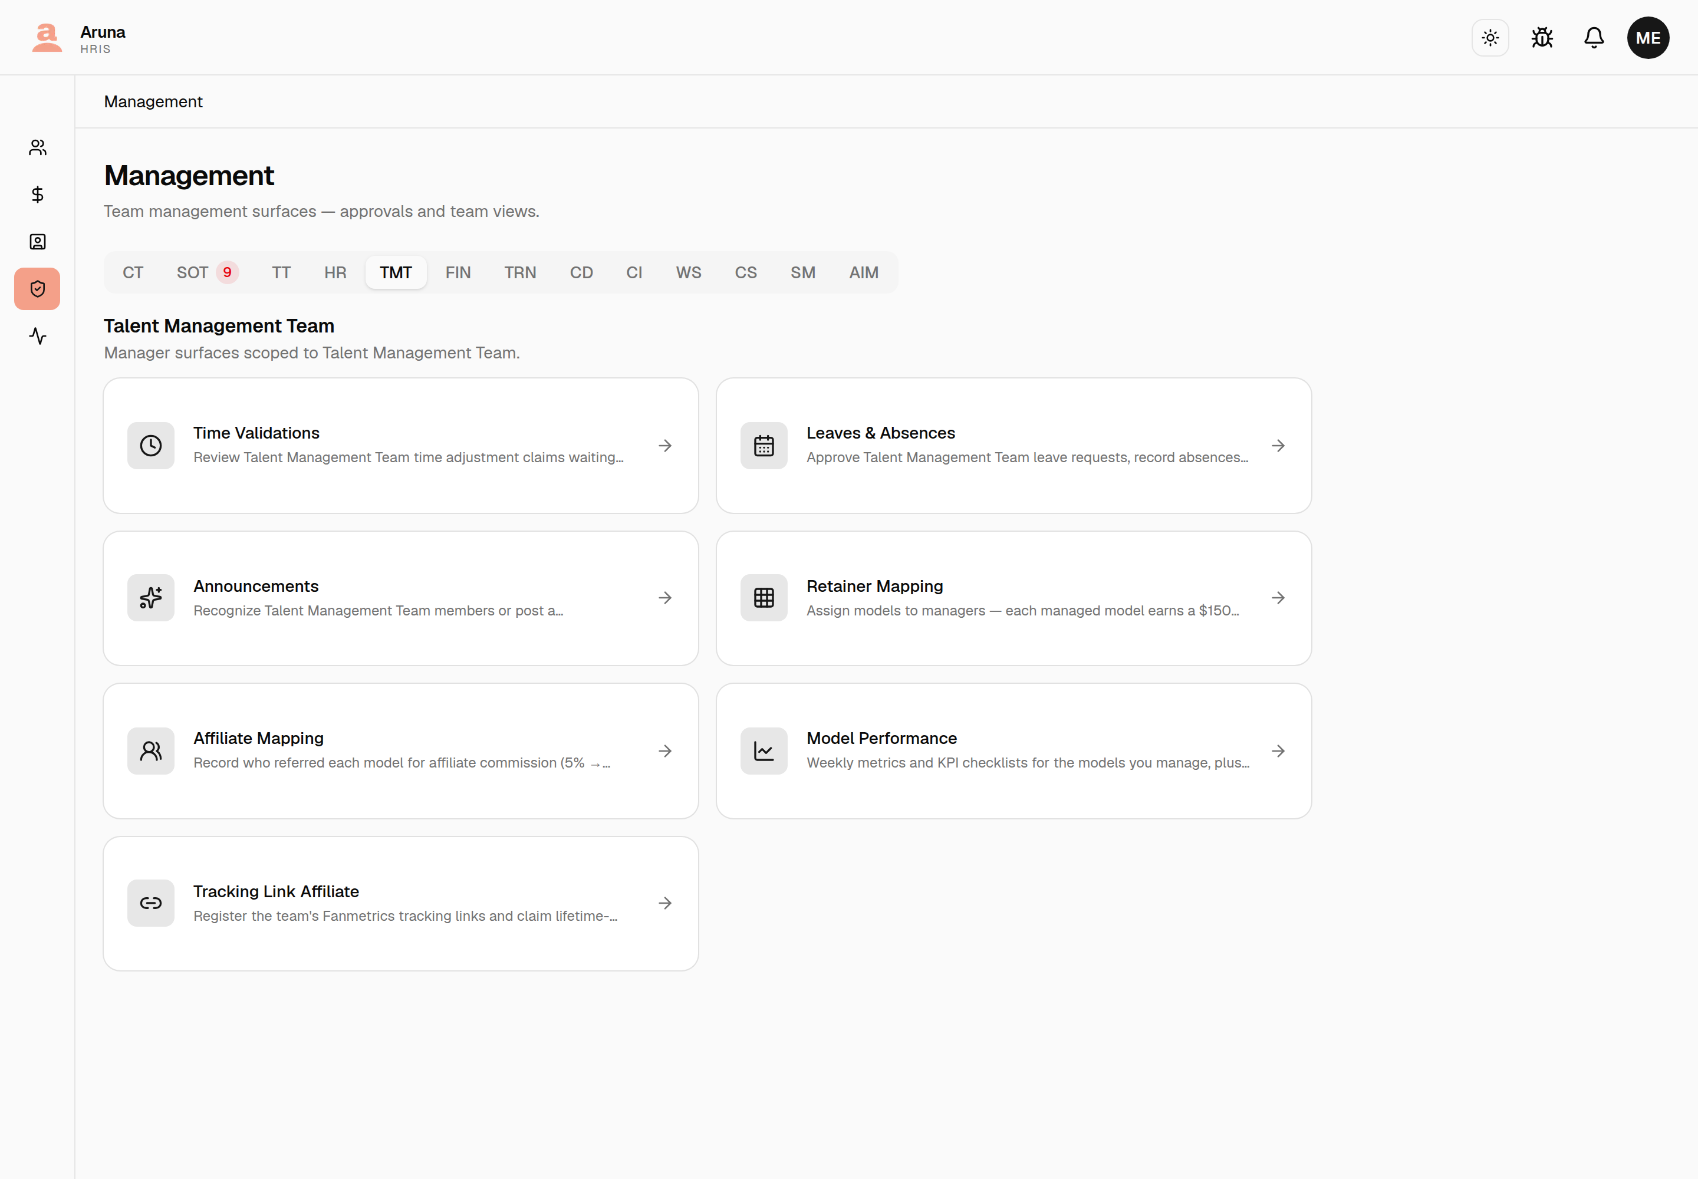The width and height of the screenshot is (1698, 1179).
Task: Select the shield Management sidebar icon
Action: [x=38, y=289]
